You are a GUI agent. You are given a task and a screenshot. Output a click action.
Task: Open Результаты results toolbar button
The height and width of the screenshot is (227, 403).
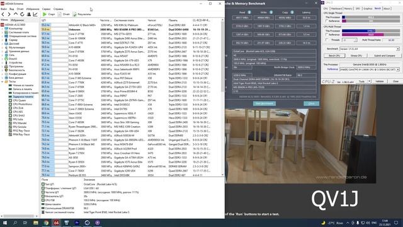(x=82, y=15)
